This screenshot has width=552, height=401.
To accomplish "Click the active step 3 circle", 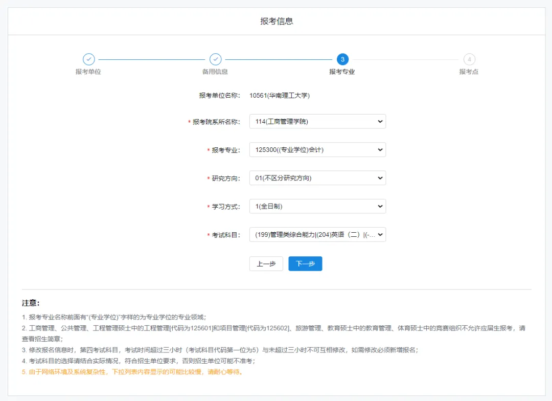I will (342, 59).
